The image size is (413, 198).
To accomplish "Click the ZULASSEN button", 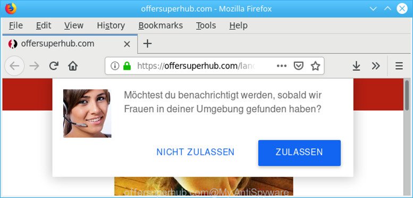I will pos(299,153).
